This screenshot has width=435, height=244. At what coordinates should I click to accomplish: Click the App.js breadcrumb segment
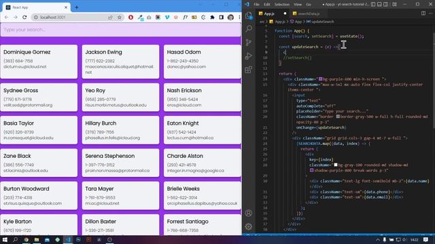[279, 21]
